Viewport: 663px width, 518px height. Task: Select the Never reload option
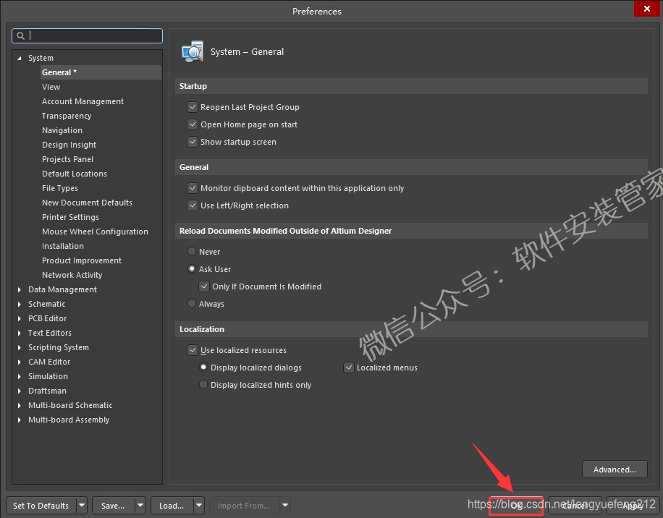192,251
